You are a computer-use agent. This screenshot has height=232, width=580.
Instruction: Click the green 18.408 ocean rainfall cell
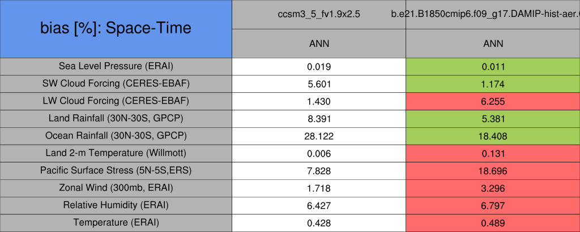pyautogui.click(x=493, y=136)
